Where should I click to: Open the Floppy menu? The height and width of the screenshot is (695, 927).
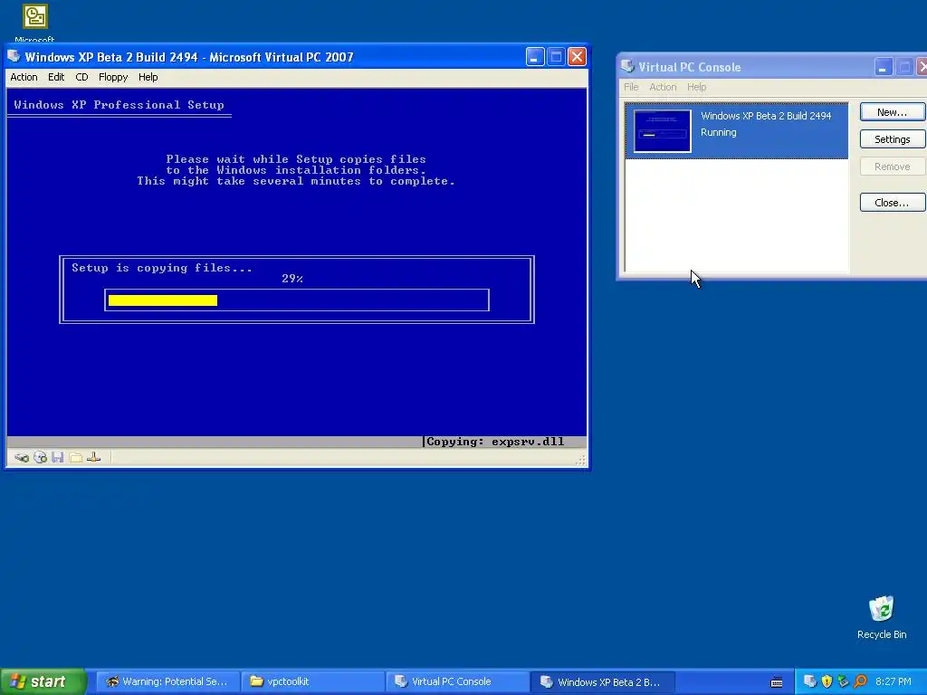[x=113, y=77]
